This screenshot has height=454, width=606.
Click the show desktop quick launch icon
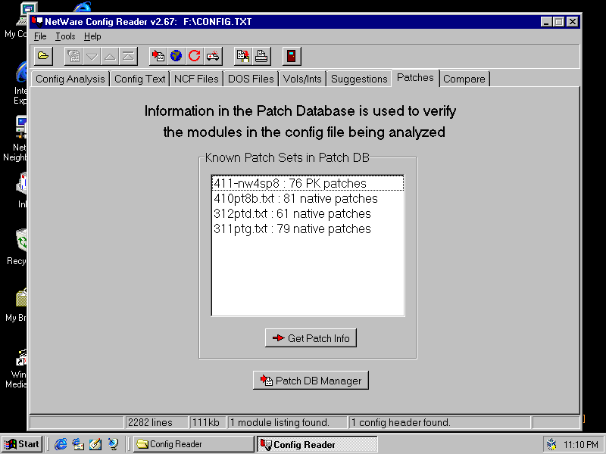[95, 444]
